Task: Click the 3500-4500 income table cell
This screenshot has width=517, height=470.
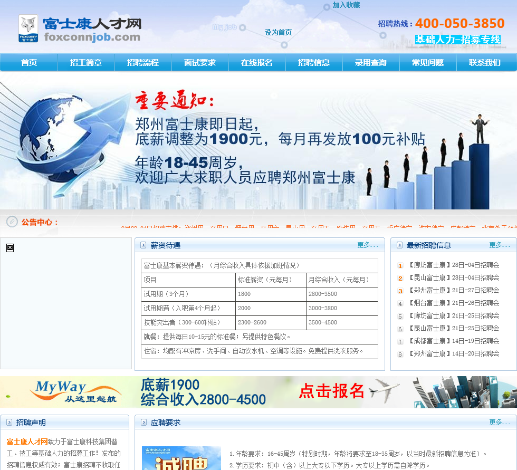Action: [x=342, y=322]
